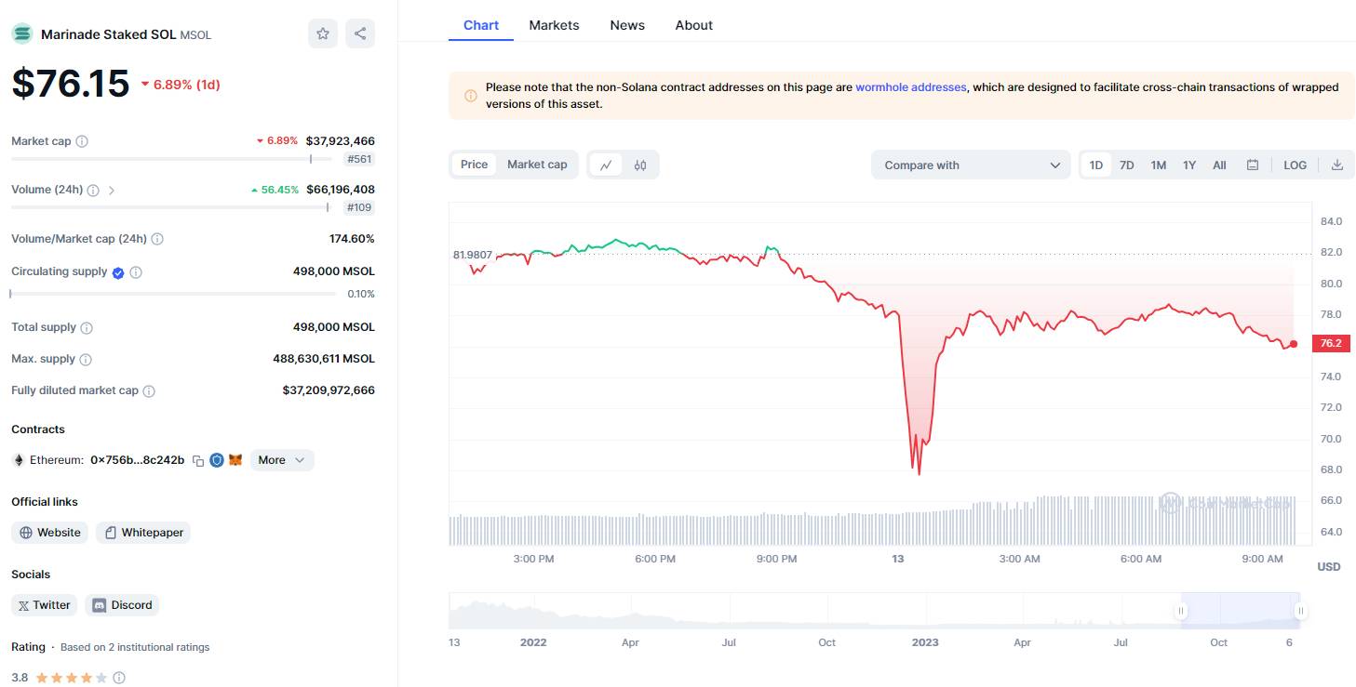Switch to line chart view

(606, 165)
